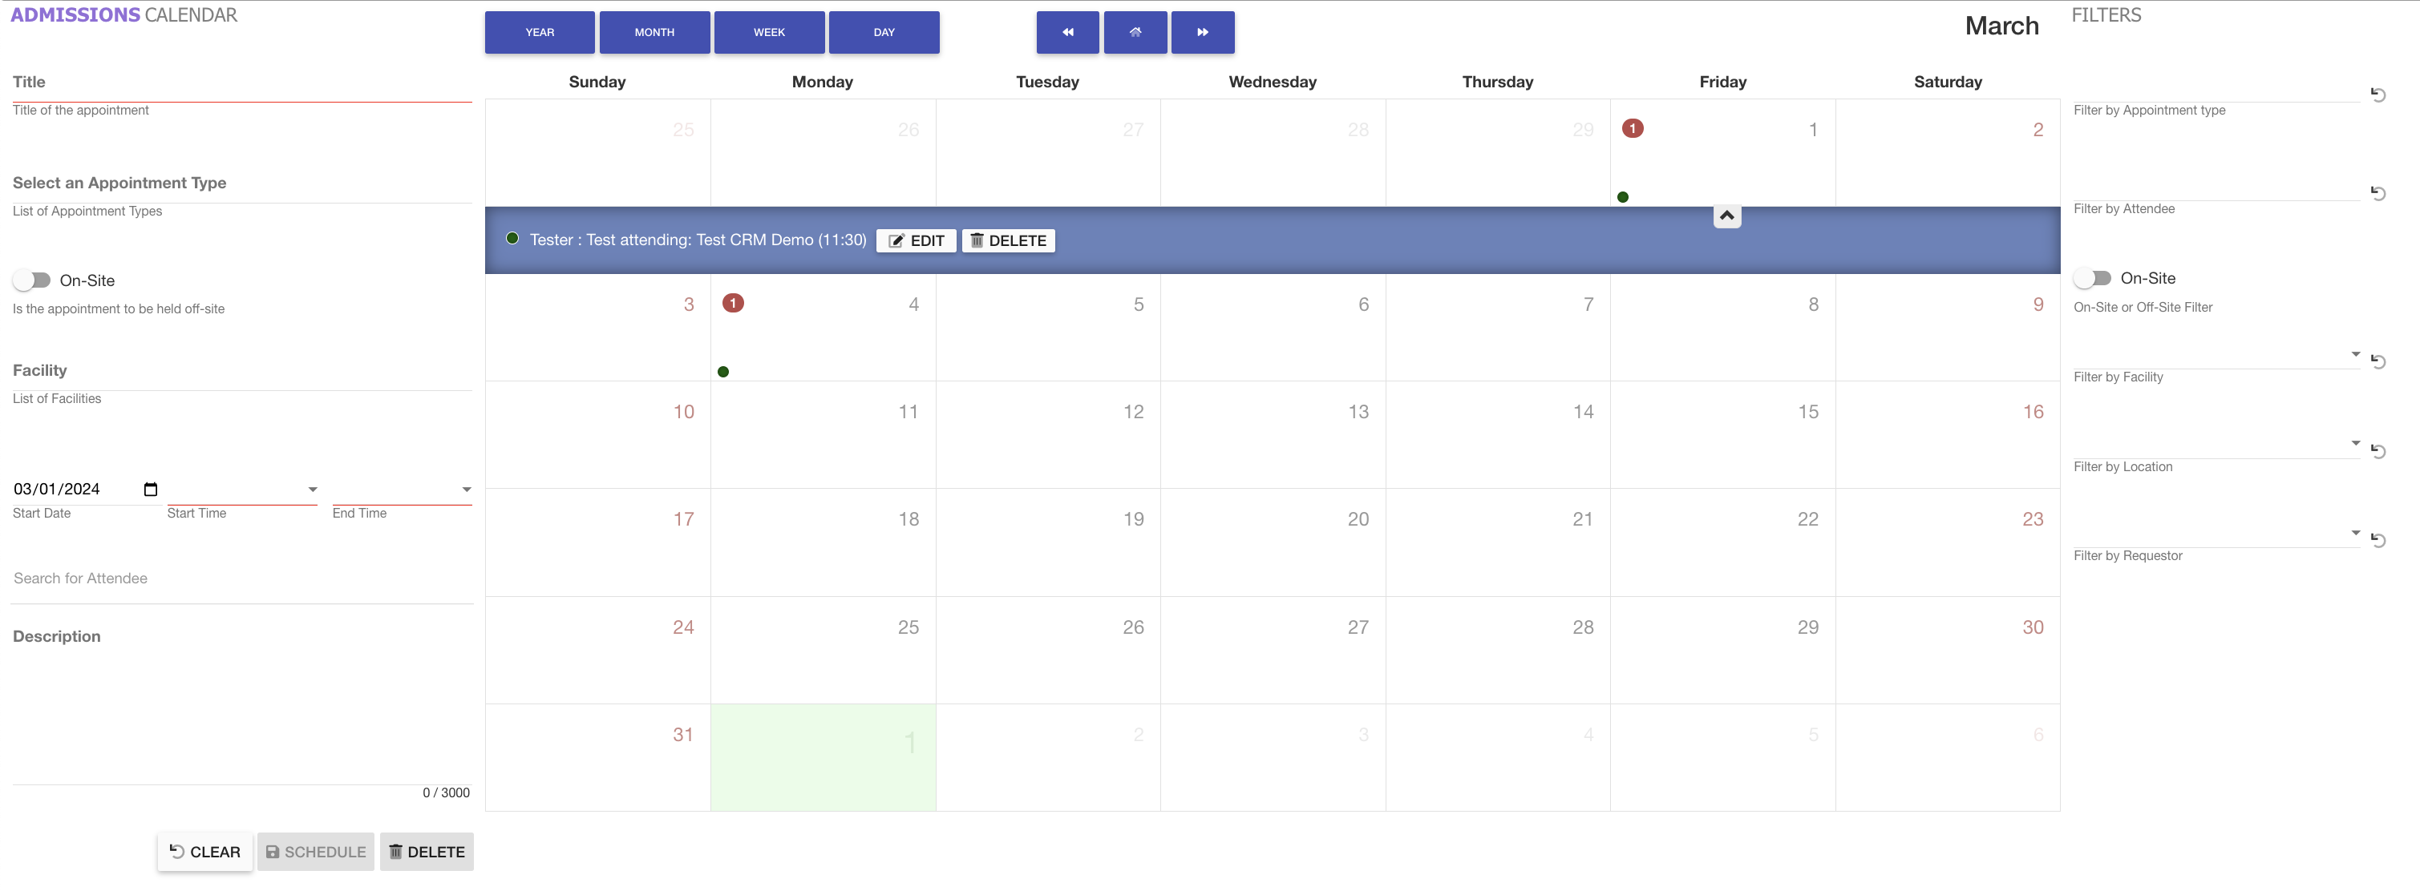Click the red badge on Friday March 1
This screenshot has width=2420, height=891.
[x=1632, y=129]
